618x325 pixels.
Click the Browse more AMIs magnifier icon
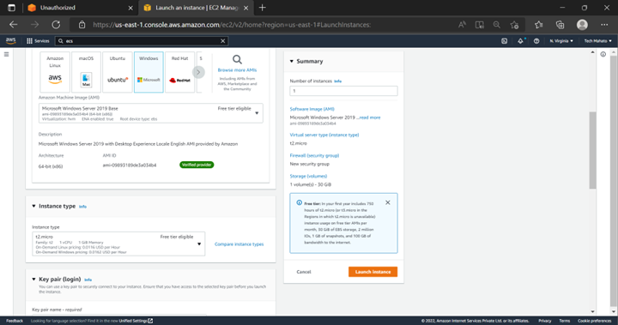pos(237,59)
